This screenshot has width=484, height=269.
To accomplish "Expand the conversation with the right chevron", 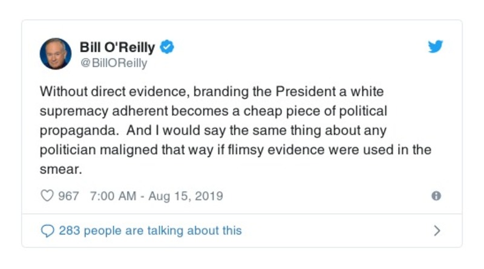I will pyautogui.click(x=437, y=230).
